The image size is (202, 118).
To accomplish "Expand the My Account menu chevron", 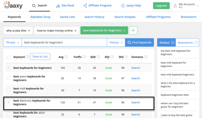I will coord(198,6).
